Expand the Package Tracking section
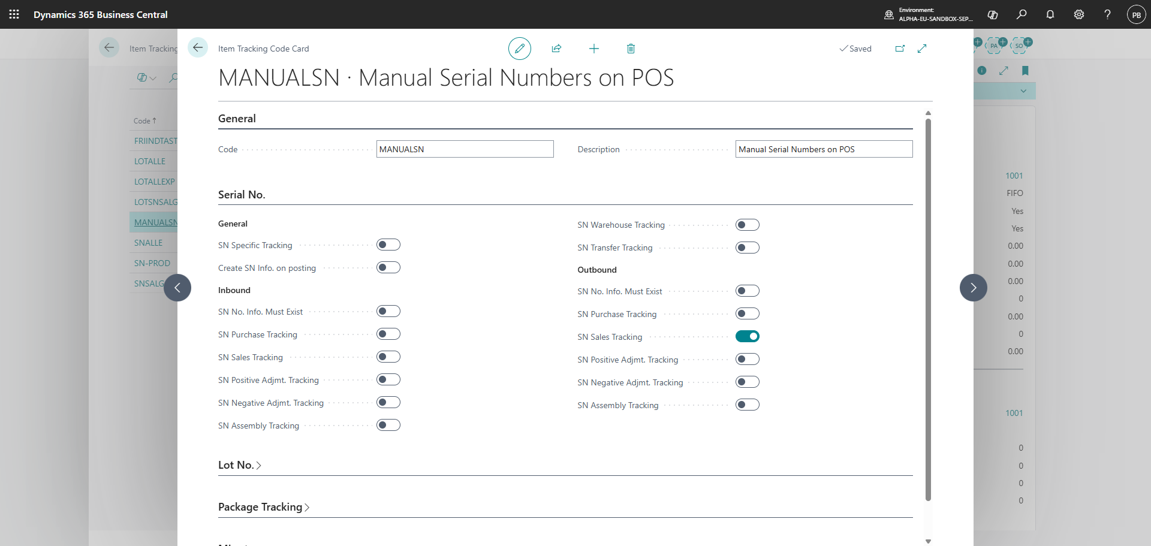 click(264, 507)
